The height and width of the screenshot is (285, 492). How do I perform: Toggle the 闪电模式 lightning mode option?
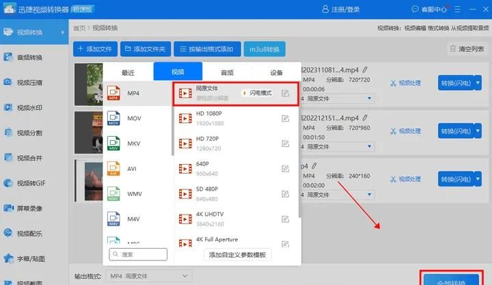pos(258,93)
